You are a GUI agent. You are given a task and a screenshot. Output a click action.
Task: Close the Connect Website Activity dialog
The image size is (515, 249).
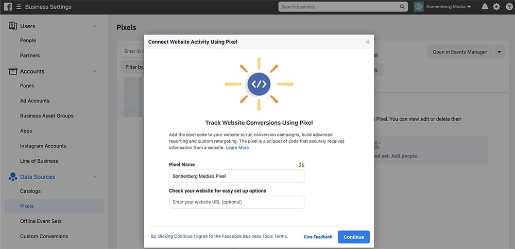tap(367, 42)
